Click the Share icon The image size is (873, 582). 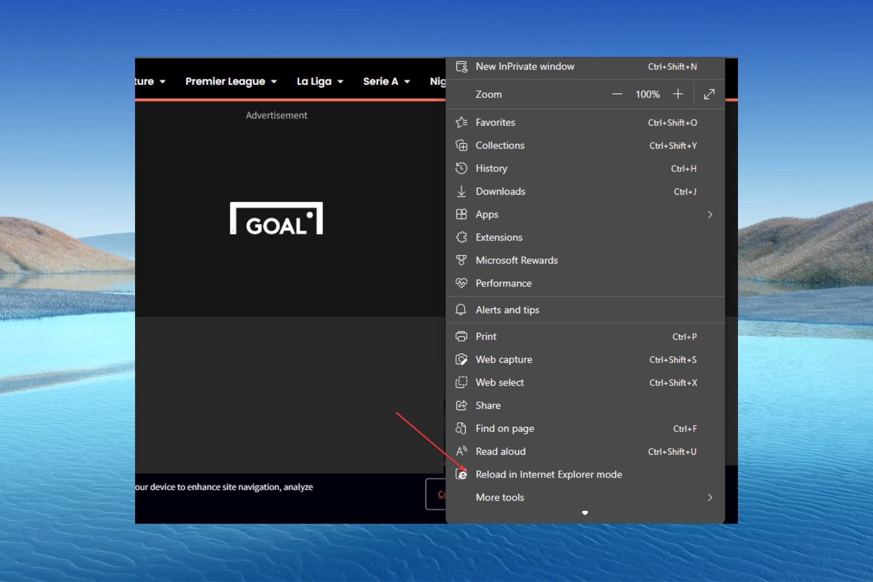point(462,406)
